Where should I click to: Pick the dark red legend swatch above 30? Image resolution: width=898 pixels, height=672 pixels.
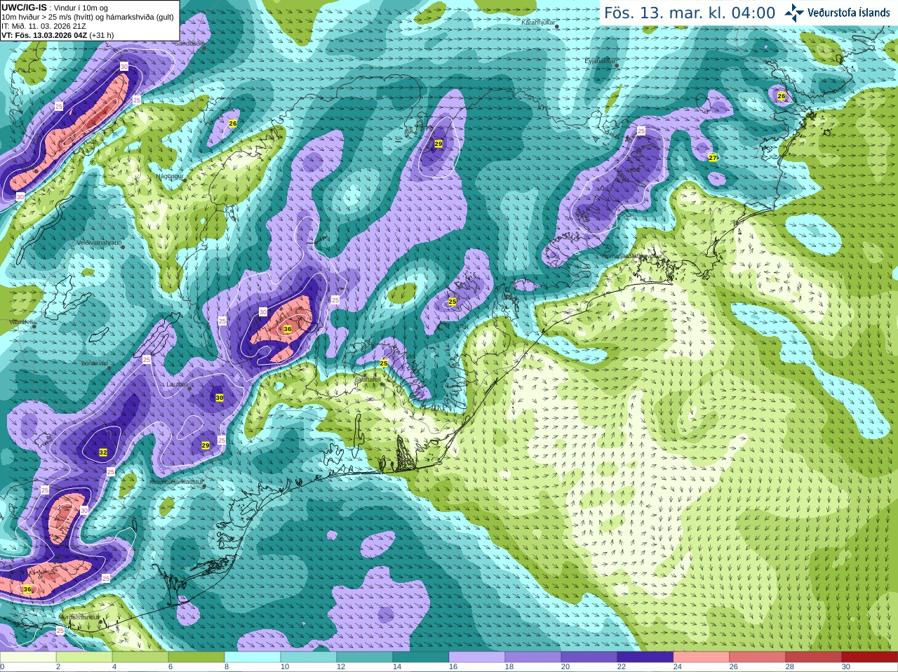click(870, 657)
